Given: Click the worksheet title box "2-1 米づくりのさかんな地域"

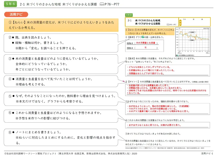Looking at the screenshot, I should tap(152, 22).
